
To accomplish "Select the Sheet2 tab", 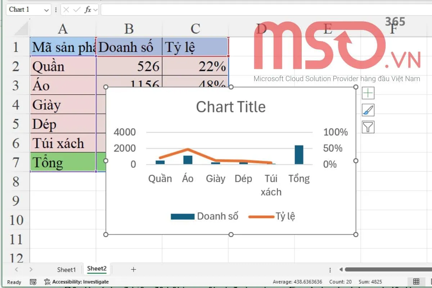I will coord(96,269).
